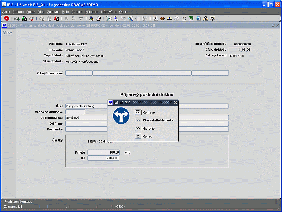
Task: Click the enter query icon
Action: click(x=42, y=18)
